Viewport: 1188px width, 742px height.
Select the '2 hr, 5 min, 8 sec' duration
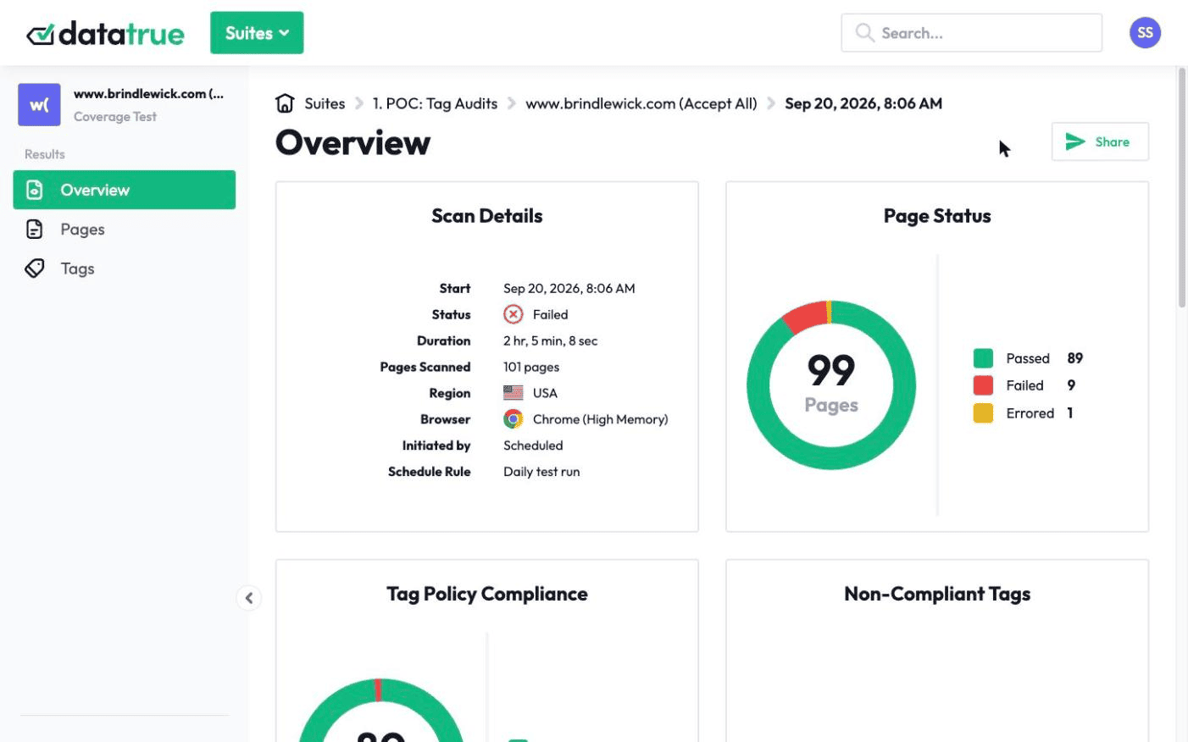coord(551,341)
